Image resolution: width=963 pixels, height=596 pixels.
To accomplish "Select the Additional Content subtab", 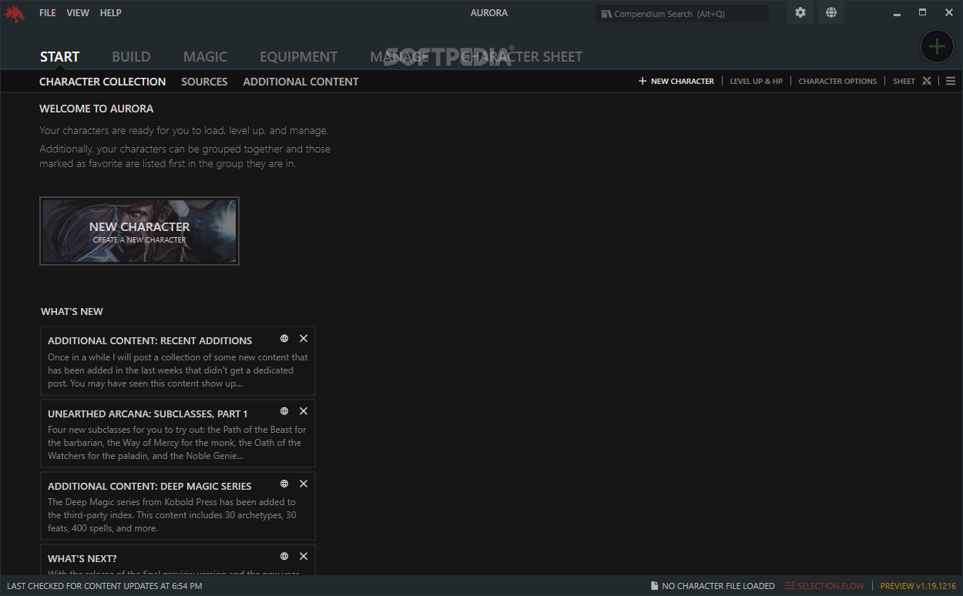I will click(301, 82).
